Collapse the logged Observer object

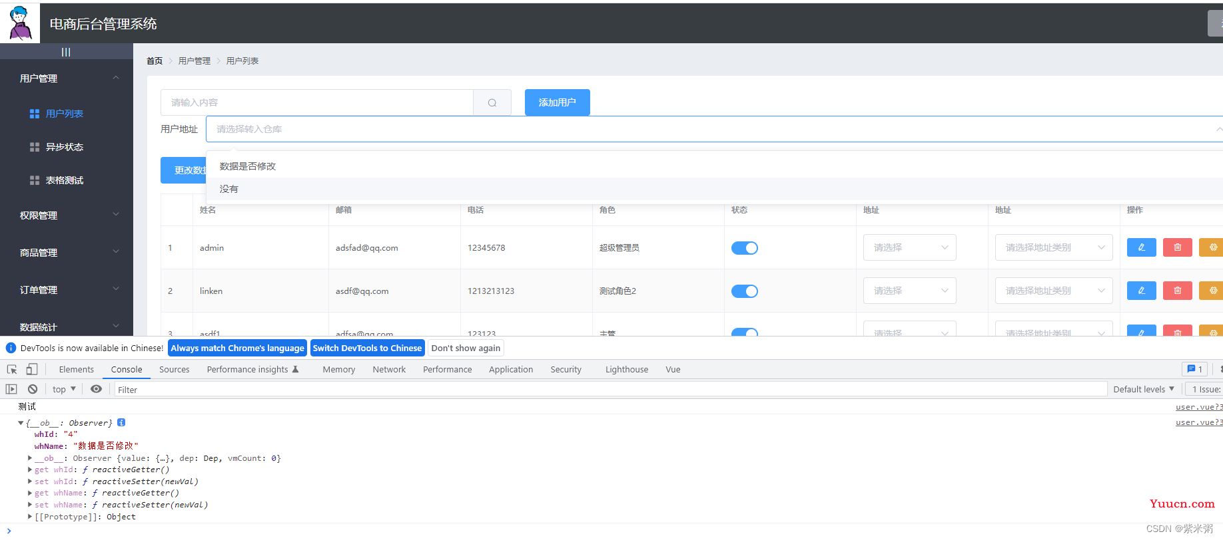(21, 423)
